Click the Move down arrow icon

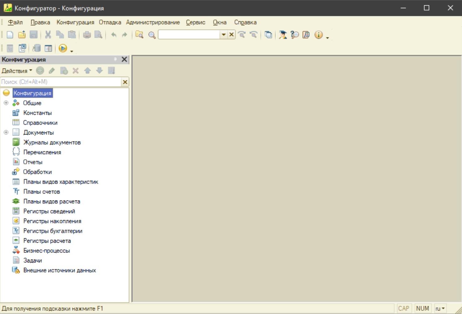[x=99, y=71]
